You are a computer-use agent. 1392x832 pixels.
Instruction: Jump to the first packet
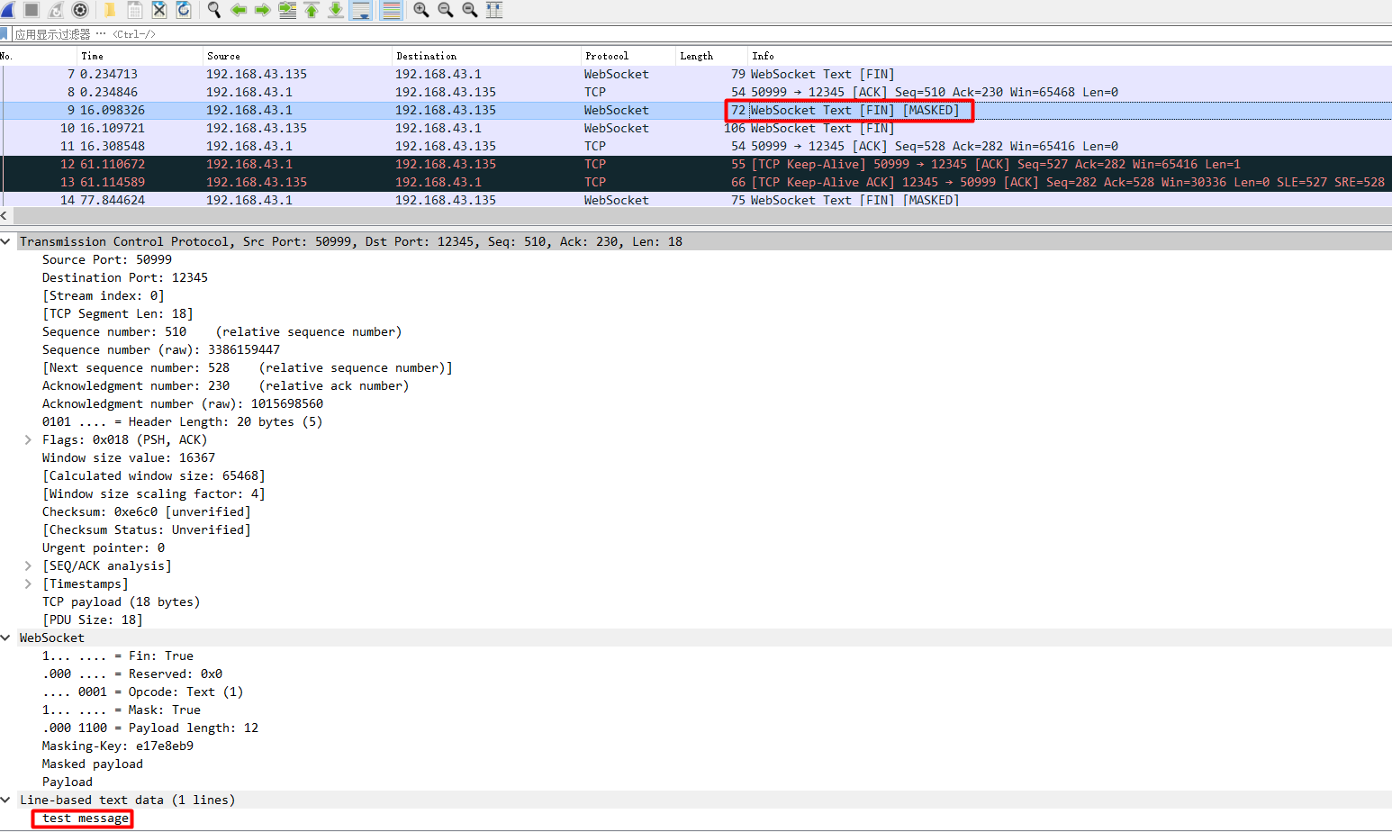[311, 10]
